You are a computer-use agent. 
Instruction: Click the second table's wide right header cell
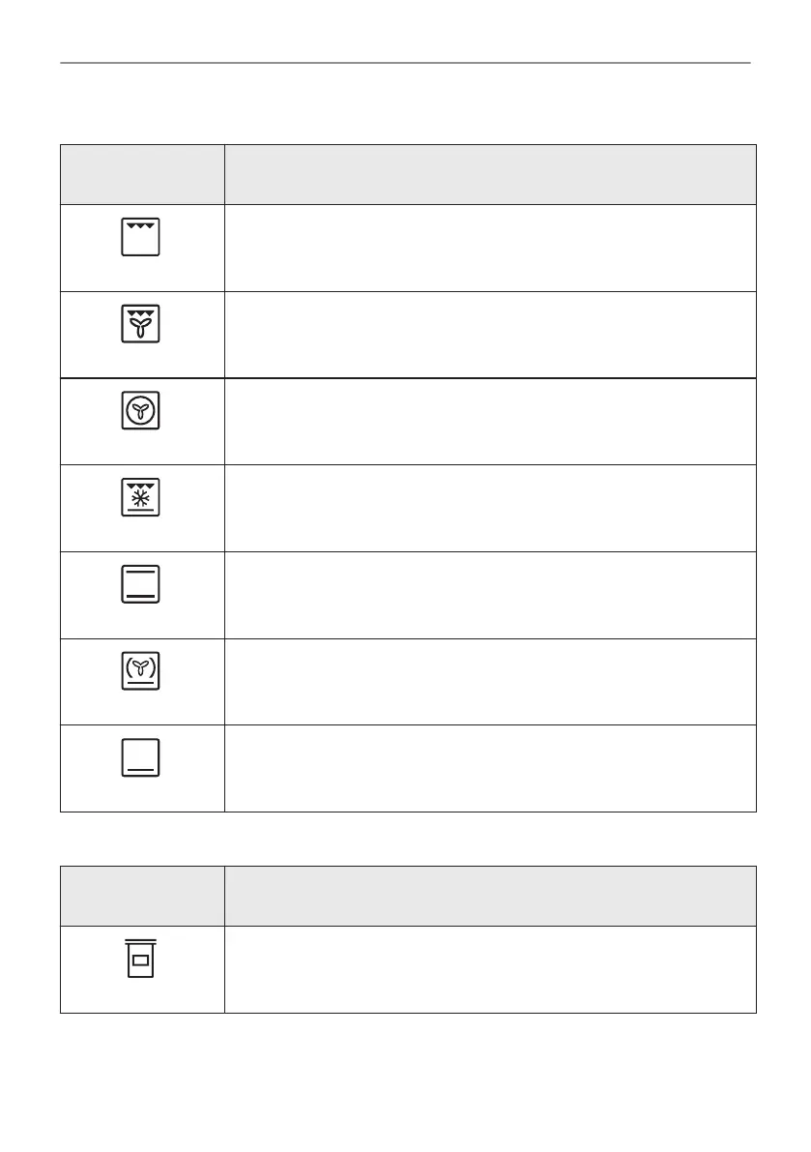pos(490,896)
